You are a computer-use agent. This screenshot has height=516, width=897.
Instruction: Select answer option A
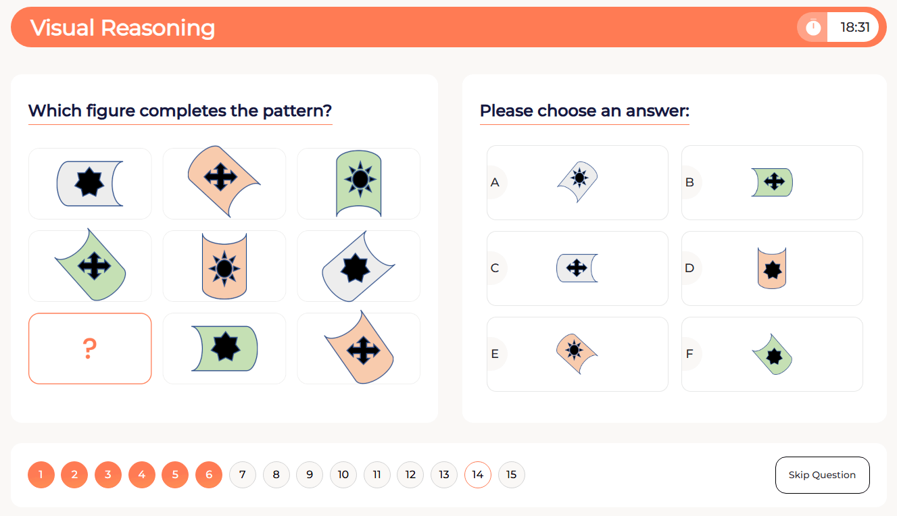pyautogui.click(x=577, y=182)
